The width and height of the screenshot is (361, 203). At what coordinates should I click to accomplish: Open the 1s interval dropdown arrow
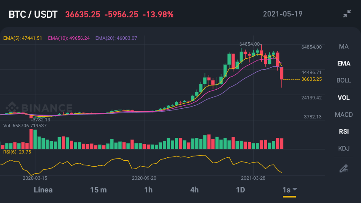tap(295, 189)
